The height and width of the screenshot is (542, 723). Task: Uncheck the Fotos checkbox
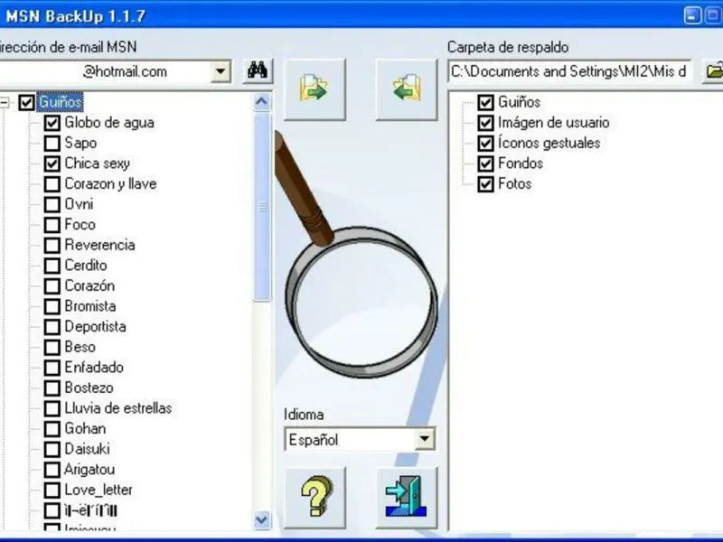click(x=485, y=184)
